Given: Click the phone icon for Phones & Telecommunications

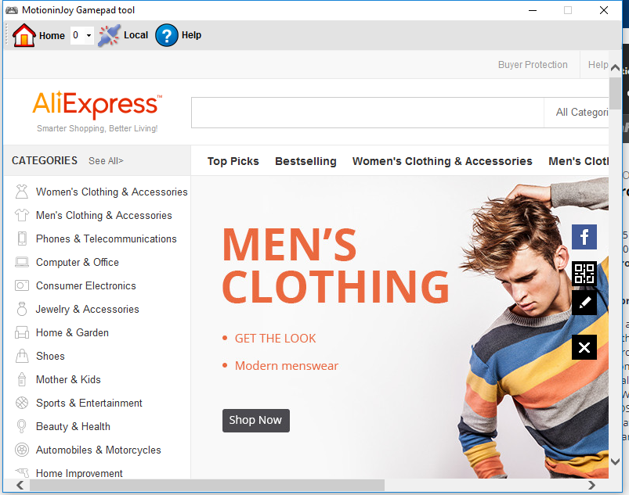Looking at the screenshot, I should tap(22, 239).
